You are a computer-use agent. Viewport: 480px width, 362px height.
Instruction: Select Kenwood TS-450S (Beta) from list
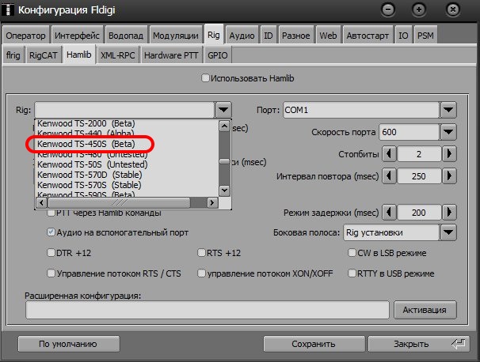click(86, 145)
